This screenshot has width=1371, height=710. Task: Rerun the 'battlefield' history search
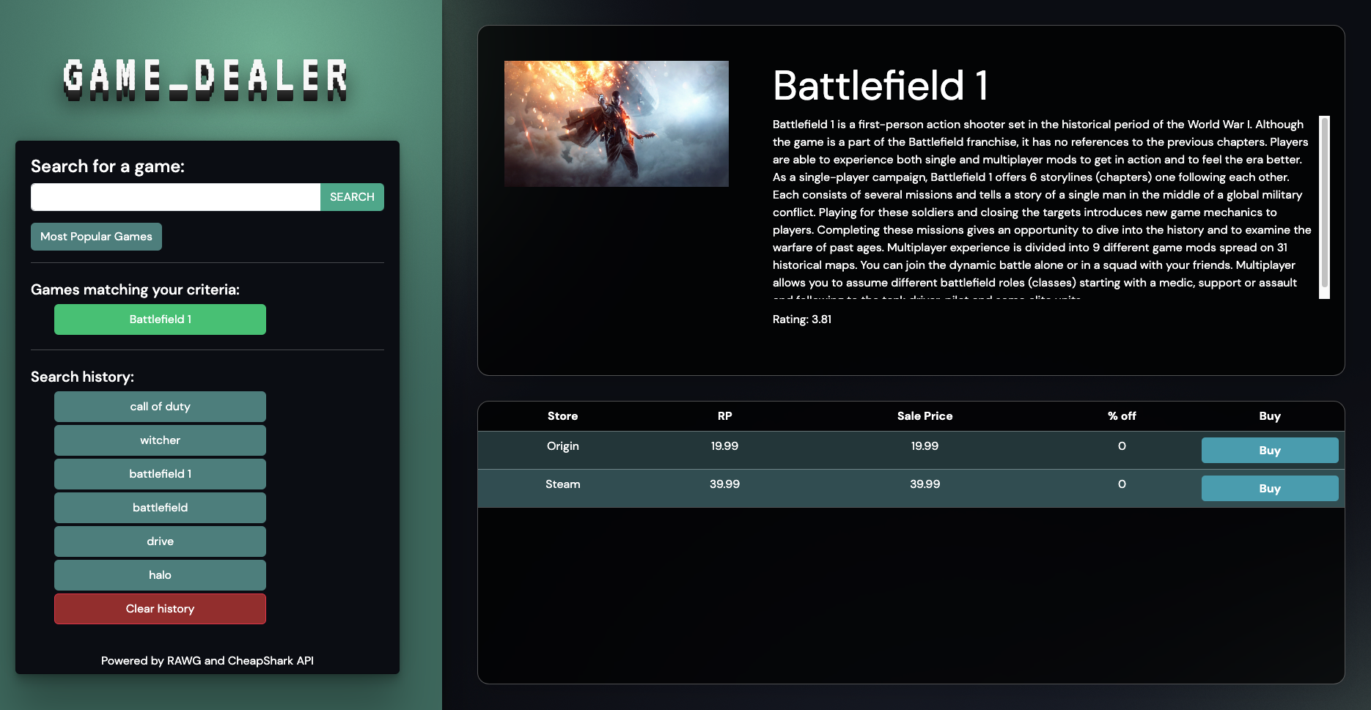tap(160, 508)
